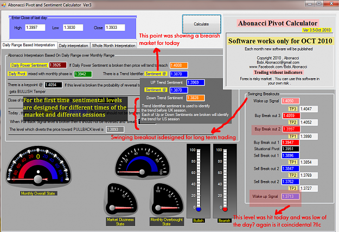The image size is (339, 232).
Task: Click the Bullish thermometer meter
Action: 199,181
